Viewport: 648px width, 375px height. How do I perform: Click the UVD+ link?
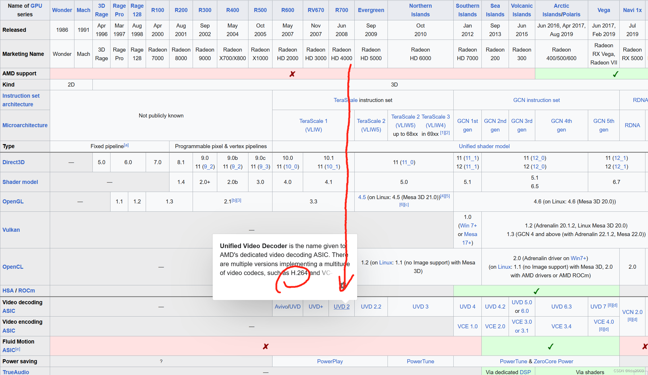[x=316, y=307]
